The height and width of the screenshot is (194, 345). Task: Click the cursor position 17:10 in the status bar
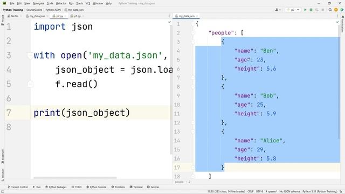[x=226, y=191]
